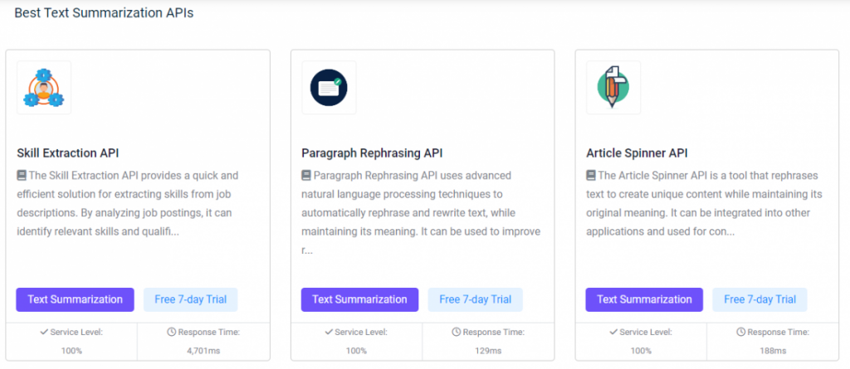
Task: Click clock icon by Paragraph Rephrasing Response Time
Action: 456,333
